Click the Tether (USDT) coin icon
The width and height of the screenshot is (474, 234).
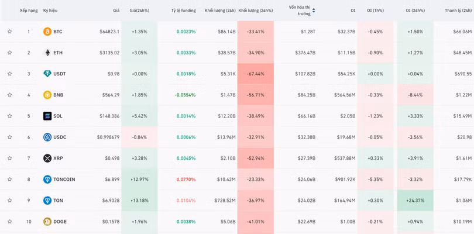point(47,74)
